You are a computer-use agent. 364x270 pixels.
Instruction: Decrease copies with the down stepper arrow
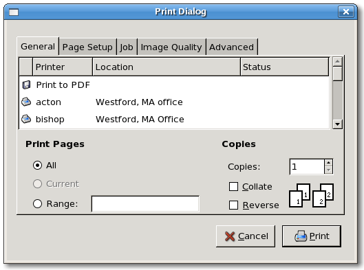[x=328, y=170]
